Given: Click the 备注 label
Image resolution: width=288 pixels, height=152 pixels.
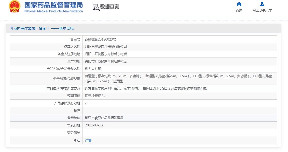Looking at the screenshot, I should coord(77,110).
